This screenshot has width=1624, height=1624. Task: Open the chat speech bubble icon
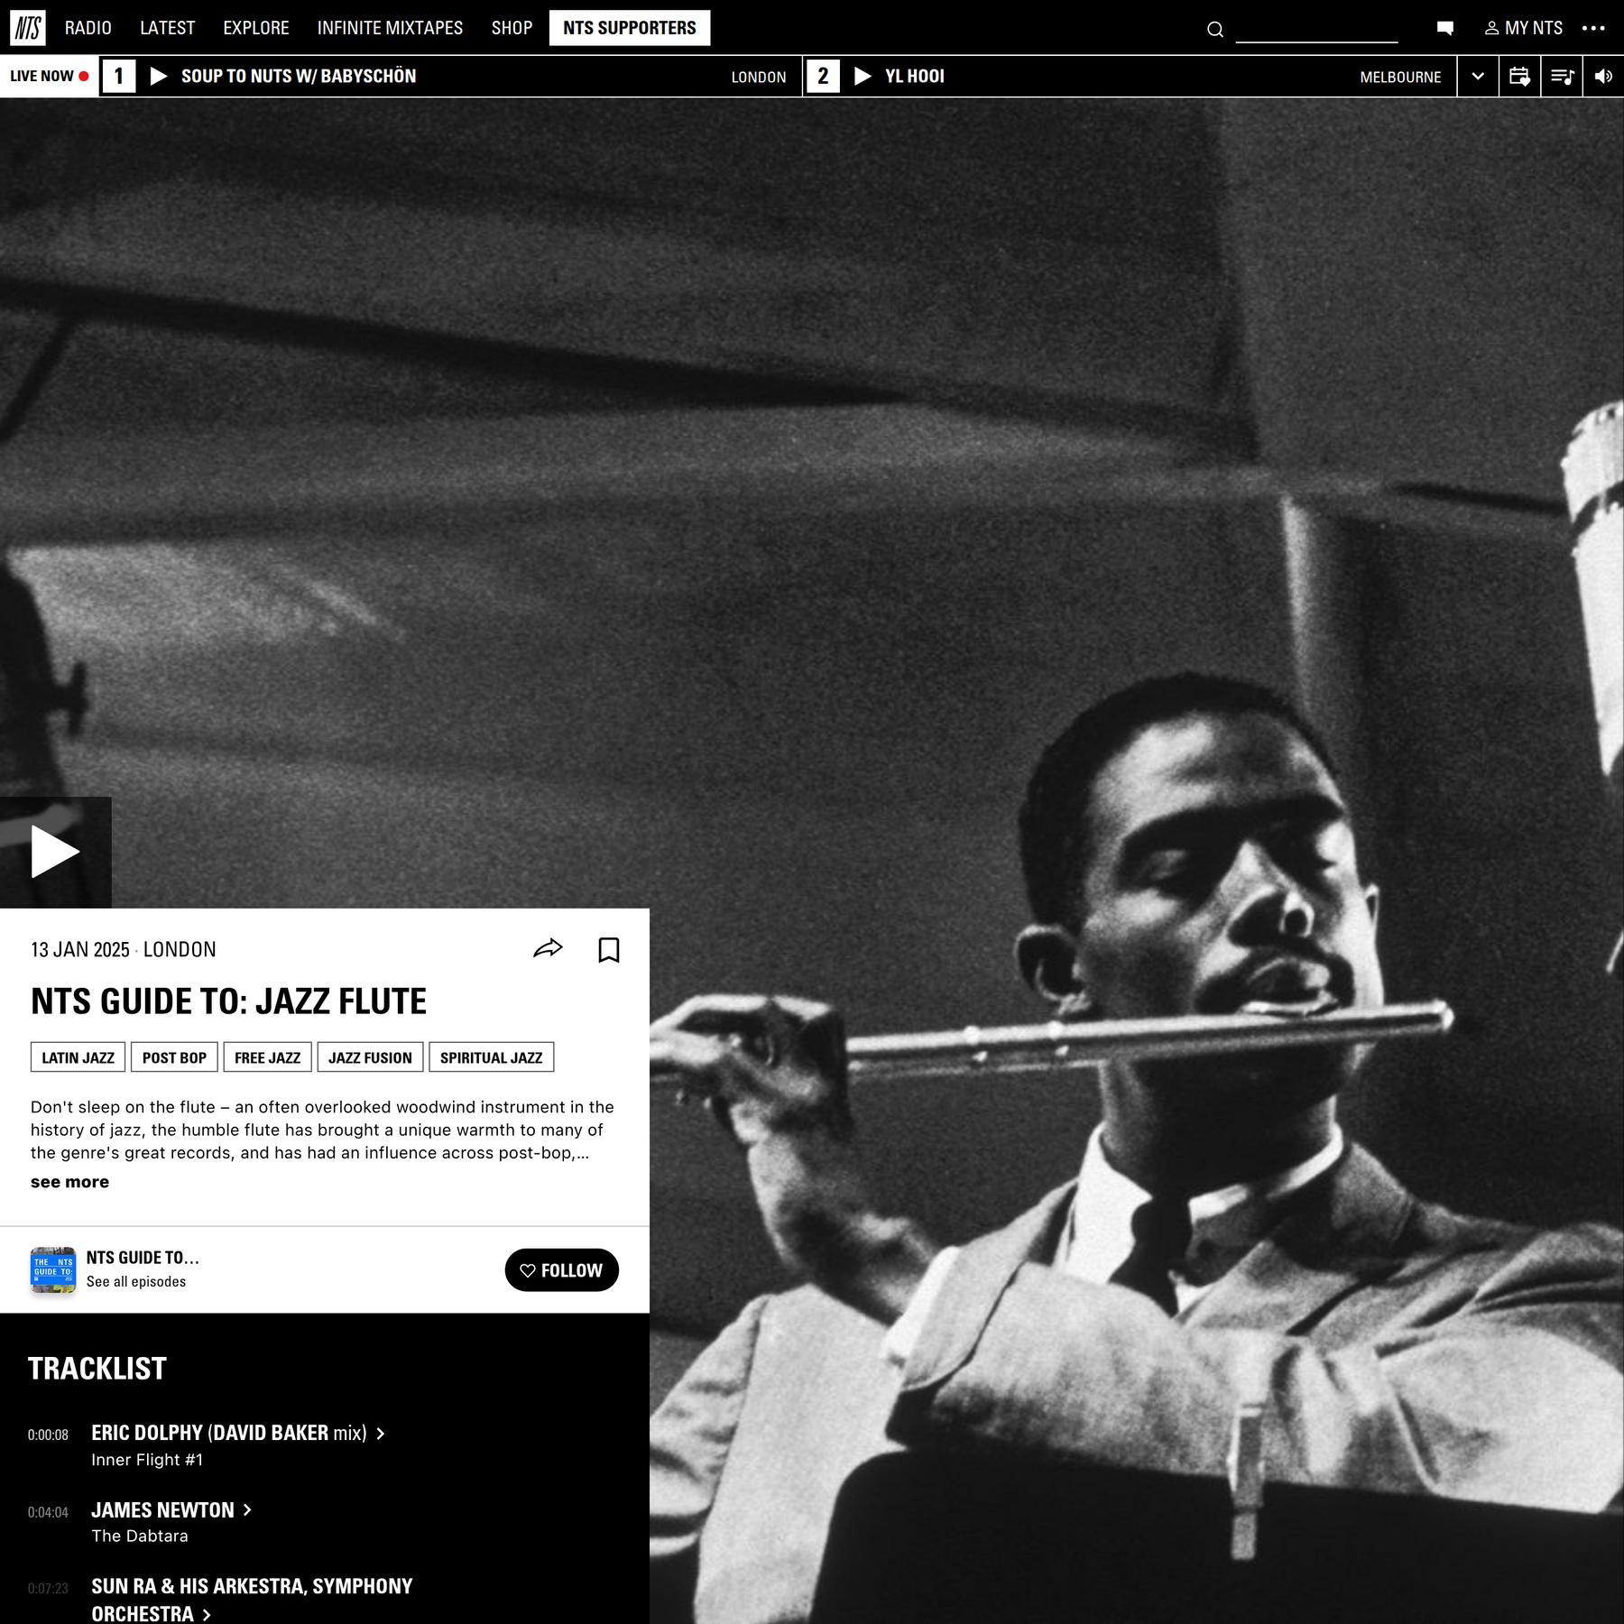(1444, 28)
